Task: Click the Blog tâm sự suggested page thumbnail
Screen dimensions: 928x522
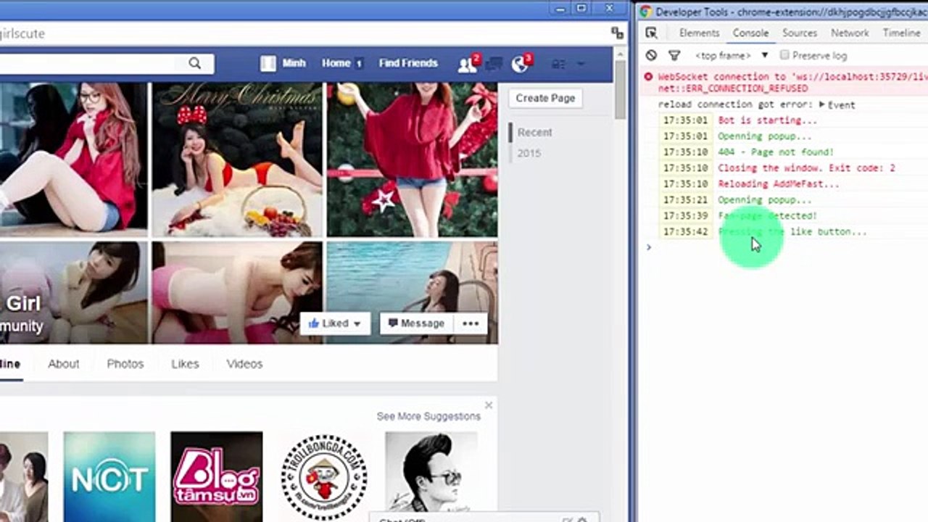Action: (217, 477)
